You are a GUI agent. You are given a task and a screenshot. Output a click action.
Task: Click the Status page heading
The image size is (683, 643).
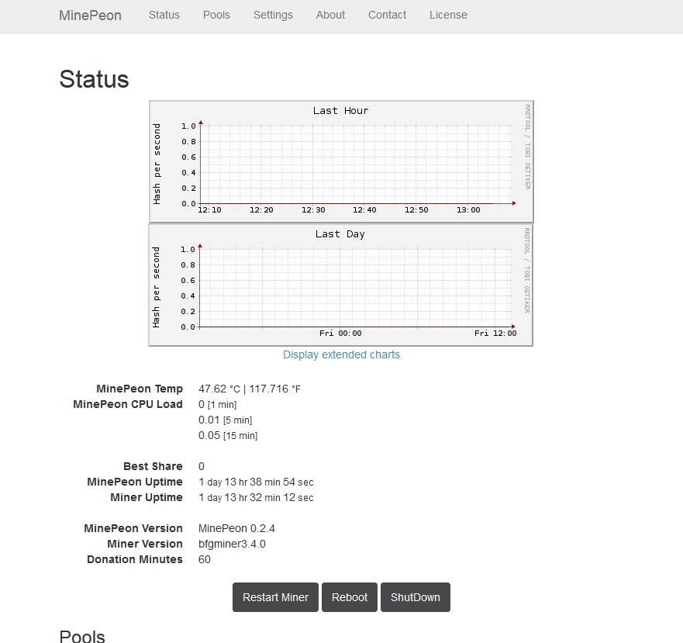click(94, 79)
